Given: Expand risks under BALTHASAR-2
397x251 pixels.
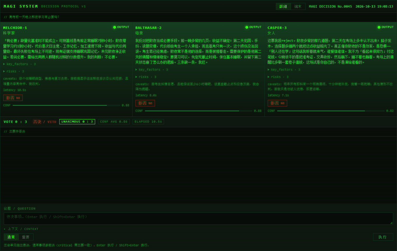Looking at the screenshot, I should 146,77.
